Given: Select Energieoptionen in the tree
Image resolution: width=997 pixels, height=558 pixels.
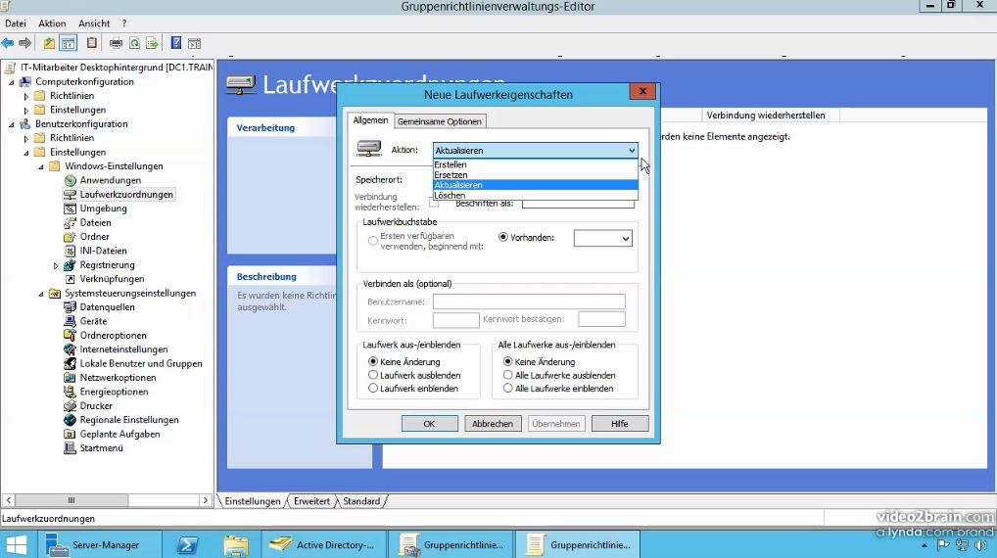Looking at the screenshot, I should tap(114, 392).
